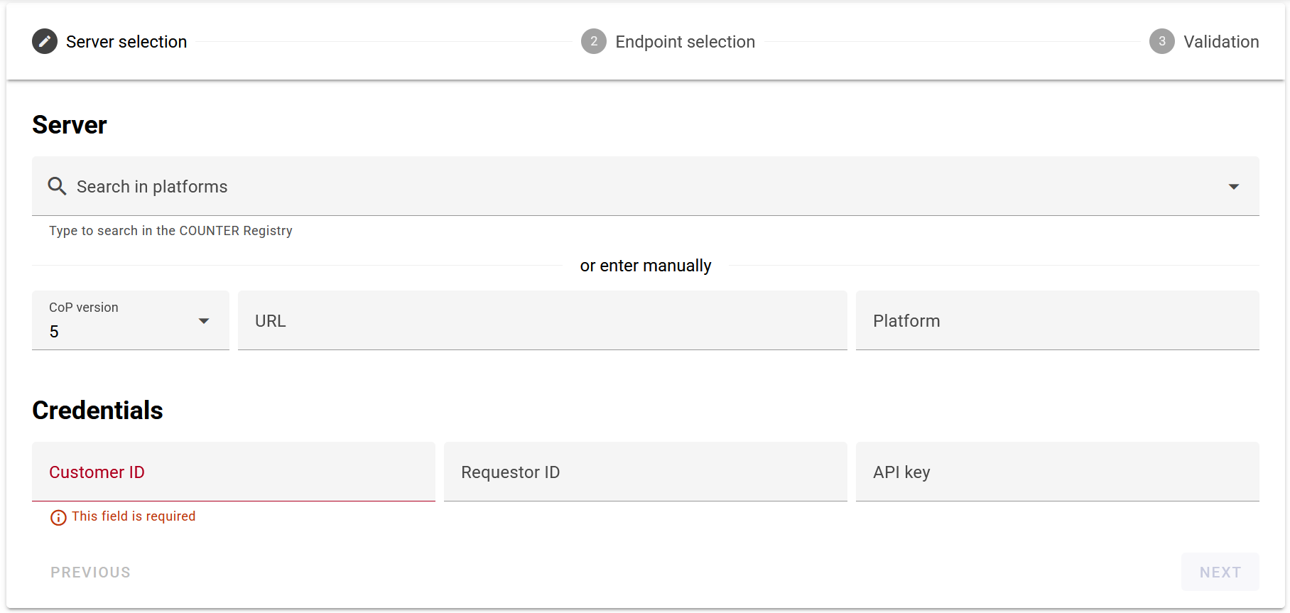Click the magnifier search icon
1290x613 pixels.
tap(58, 187)
